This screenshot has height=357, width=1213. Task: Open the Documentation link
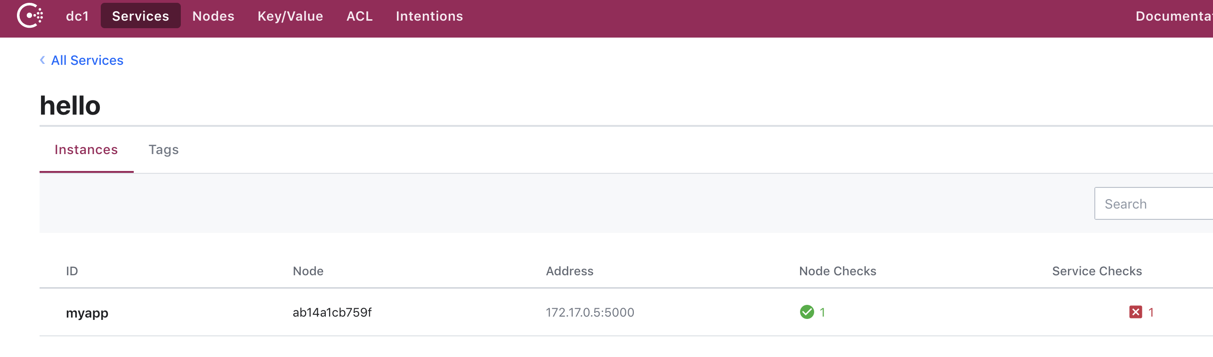pyautogui.click(x=1173, y=16)
